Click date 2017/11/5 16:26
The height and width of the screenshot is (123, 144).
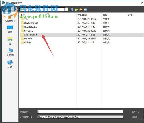coord(86,35)
